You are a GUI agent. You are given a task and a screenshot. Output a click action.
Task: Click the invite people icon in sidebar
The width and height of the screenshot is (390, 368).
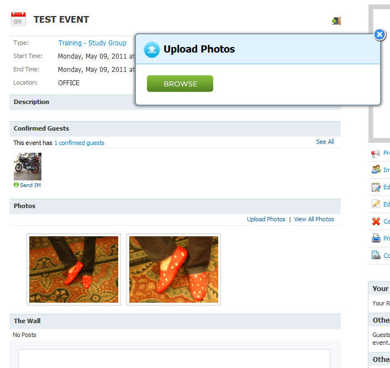pyautogui.click(x=376, y=169)
